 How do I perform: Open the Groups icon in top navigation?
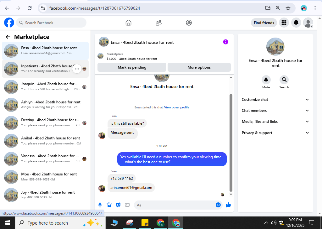coord(189,23)
